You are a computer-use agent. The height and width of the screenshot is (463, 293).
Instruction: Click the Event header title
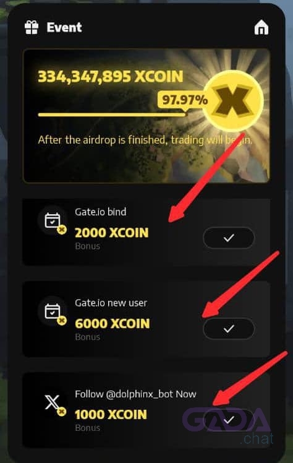(x=64, y=27)
